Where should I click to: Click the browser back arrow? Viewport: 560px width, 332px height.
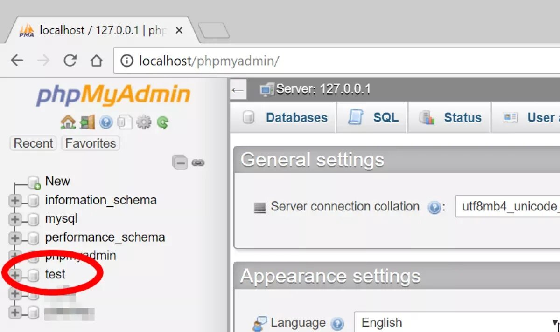point(17,61)
